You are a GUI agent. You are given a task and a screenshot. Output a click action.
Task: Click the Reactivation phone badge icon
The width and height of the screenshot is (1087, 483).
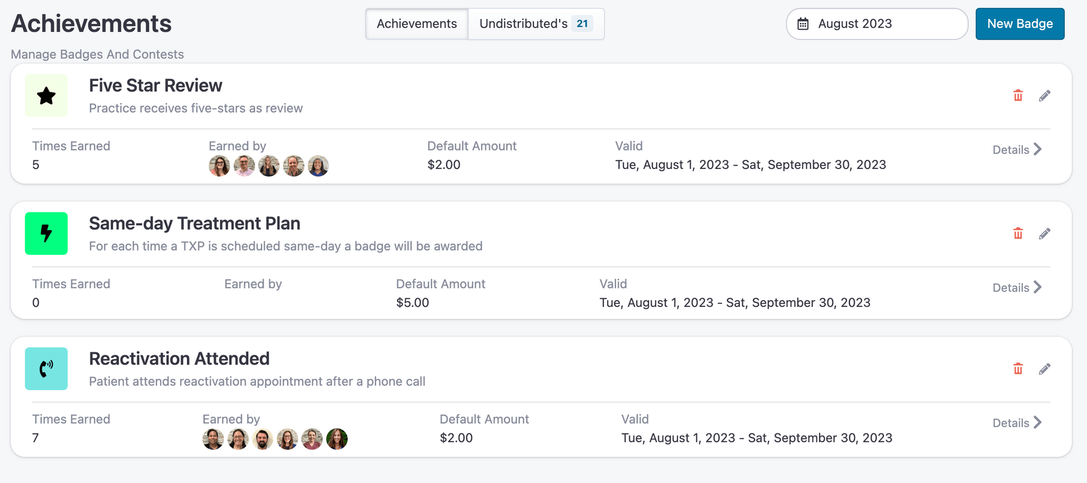pos(46,369)
